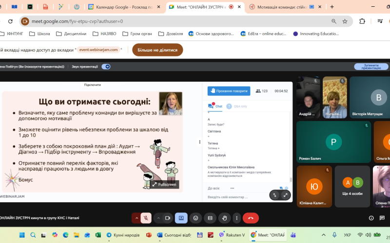390x243 pixels.
Task: Click the present screen button
Action: click(181, 218)
